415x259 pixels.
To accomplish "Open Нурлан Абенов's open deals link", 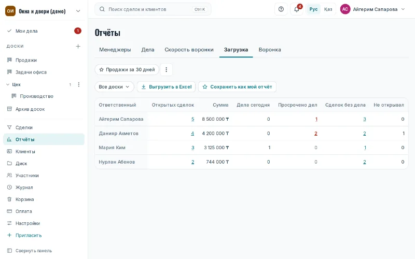I will [x=192, y=162].
